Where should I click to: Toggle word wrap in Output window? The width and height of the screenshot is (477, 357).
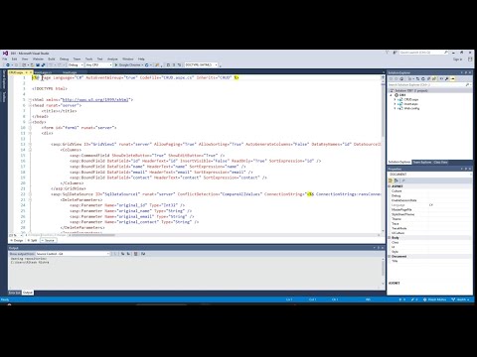pos(143,254)
